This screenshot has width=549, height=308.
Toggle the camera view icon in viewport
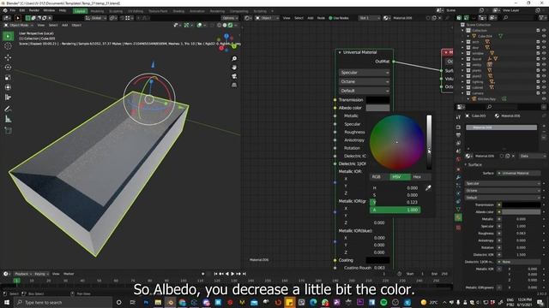point(234,76)
